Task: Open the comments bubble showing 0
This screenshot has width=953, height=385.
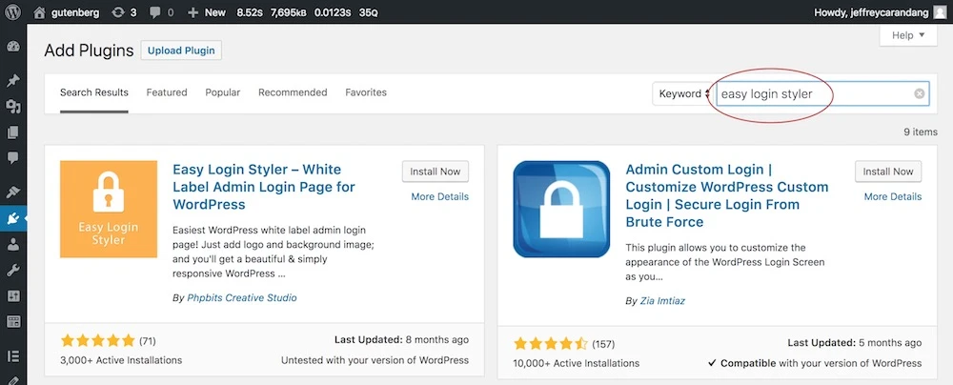Action: coord(161,12)
